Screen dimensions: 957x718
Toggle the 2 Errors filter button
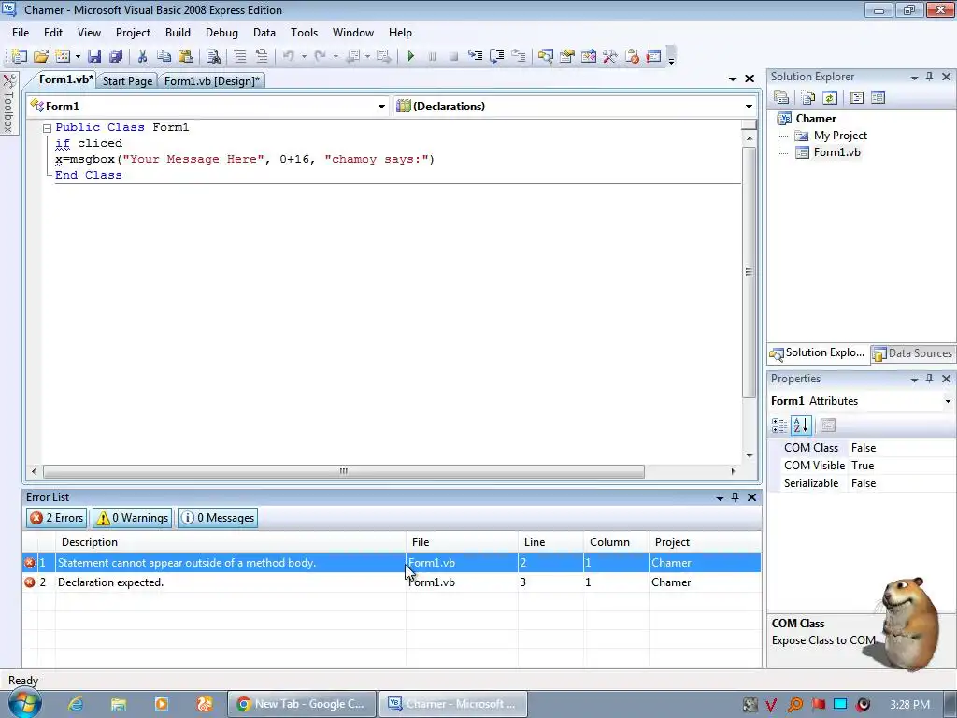57,518
